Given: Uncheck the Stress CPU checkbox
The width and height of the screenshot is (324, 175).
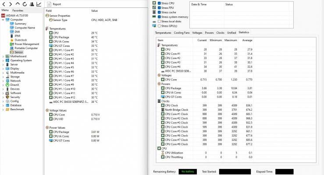Looking at the screenshot, I should 159,3.
